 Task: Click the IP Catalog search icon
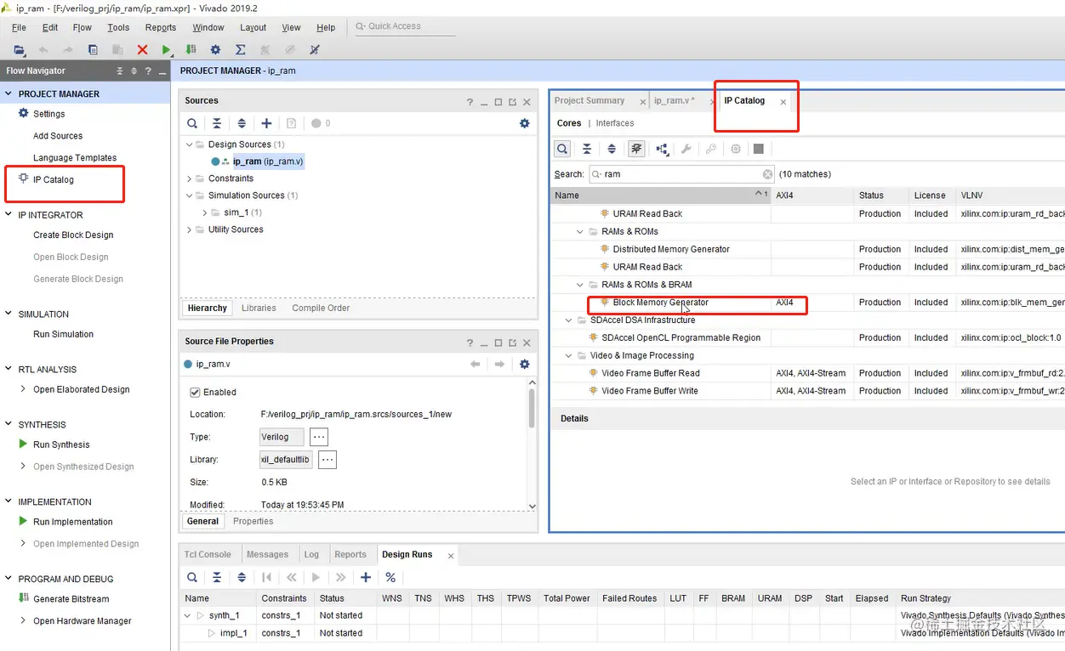562,149
